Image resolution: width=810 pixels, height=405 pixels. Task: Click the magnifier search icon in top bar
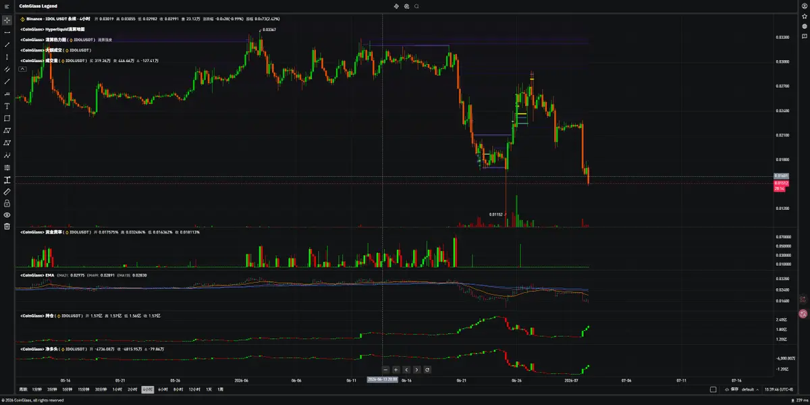pyautogui.click(x=416, y=6)
